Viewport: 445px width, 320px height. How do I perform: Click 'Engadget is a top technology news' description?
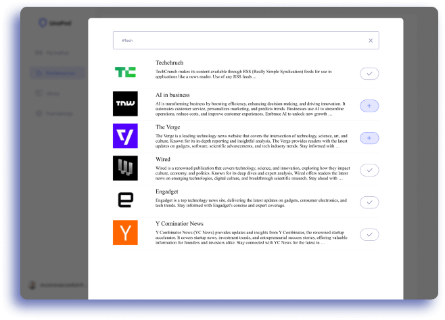click(x=251, y=203)
